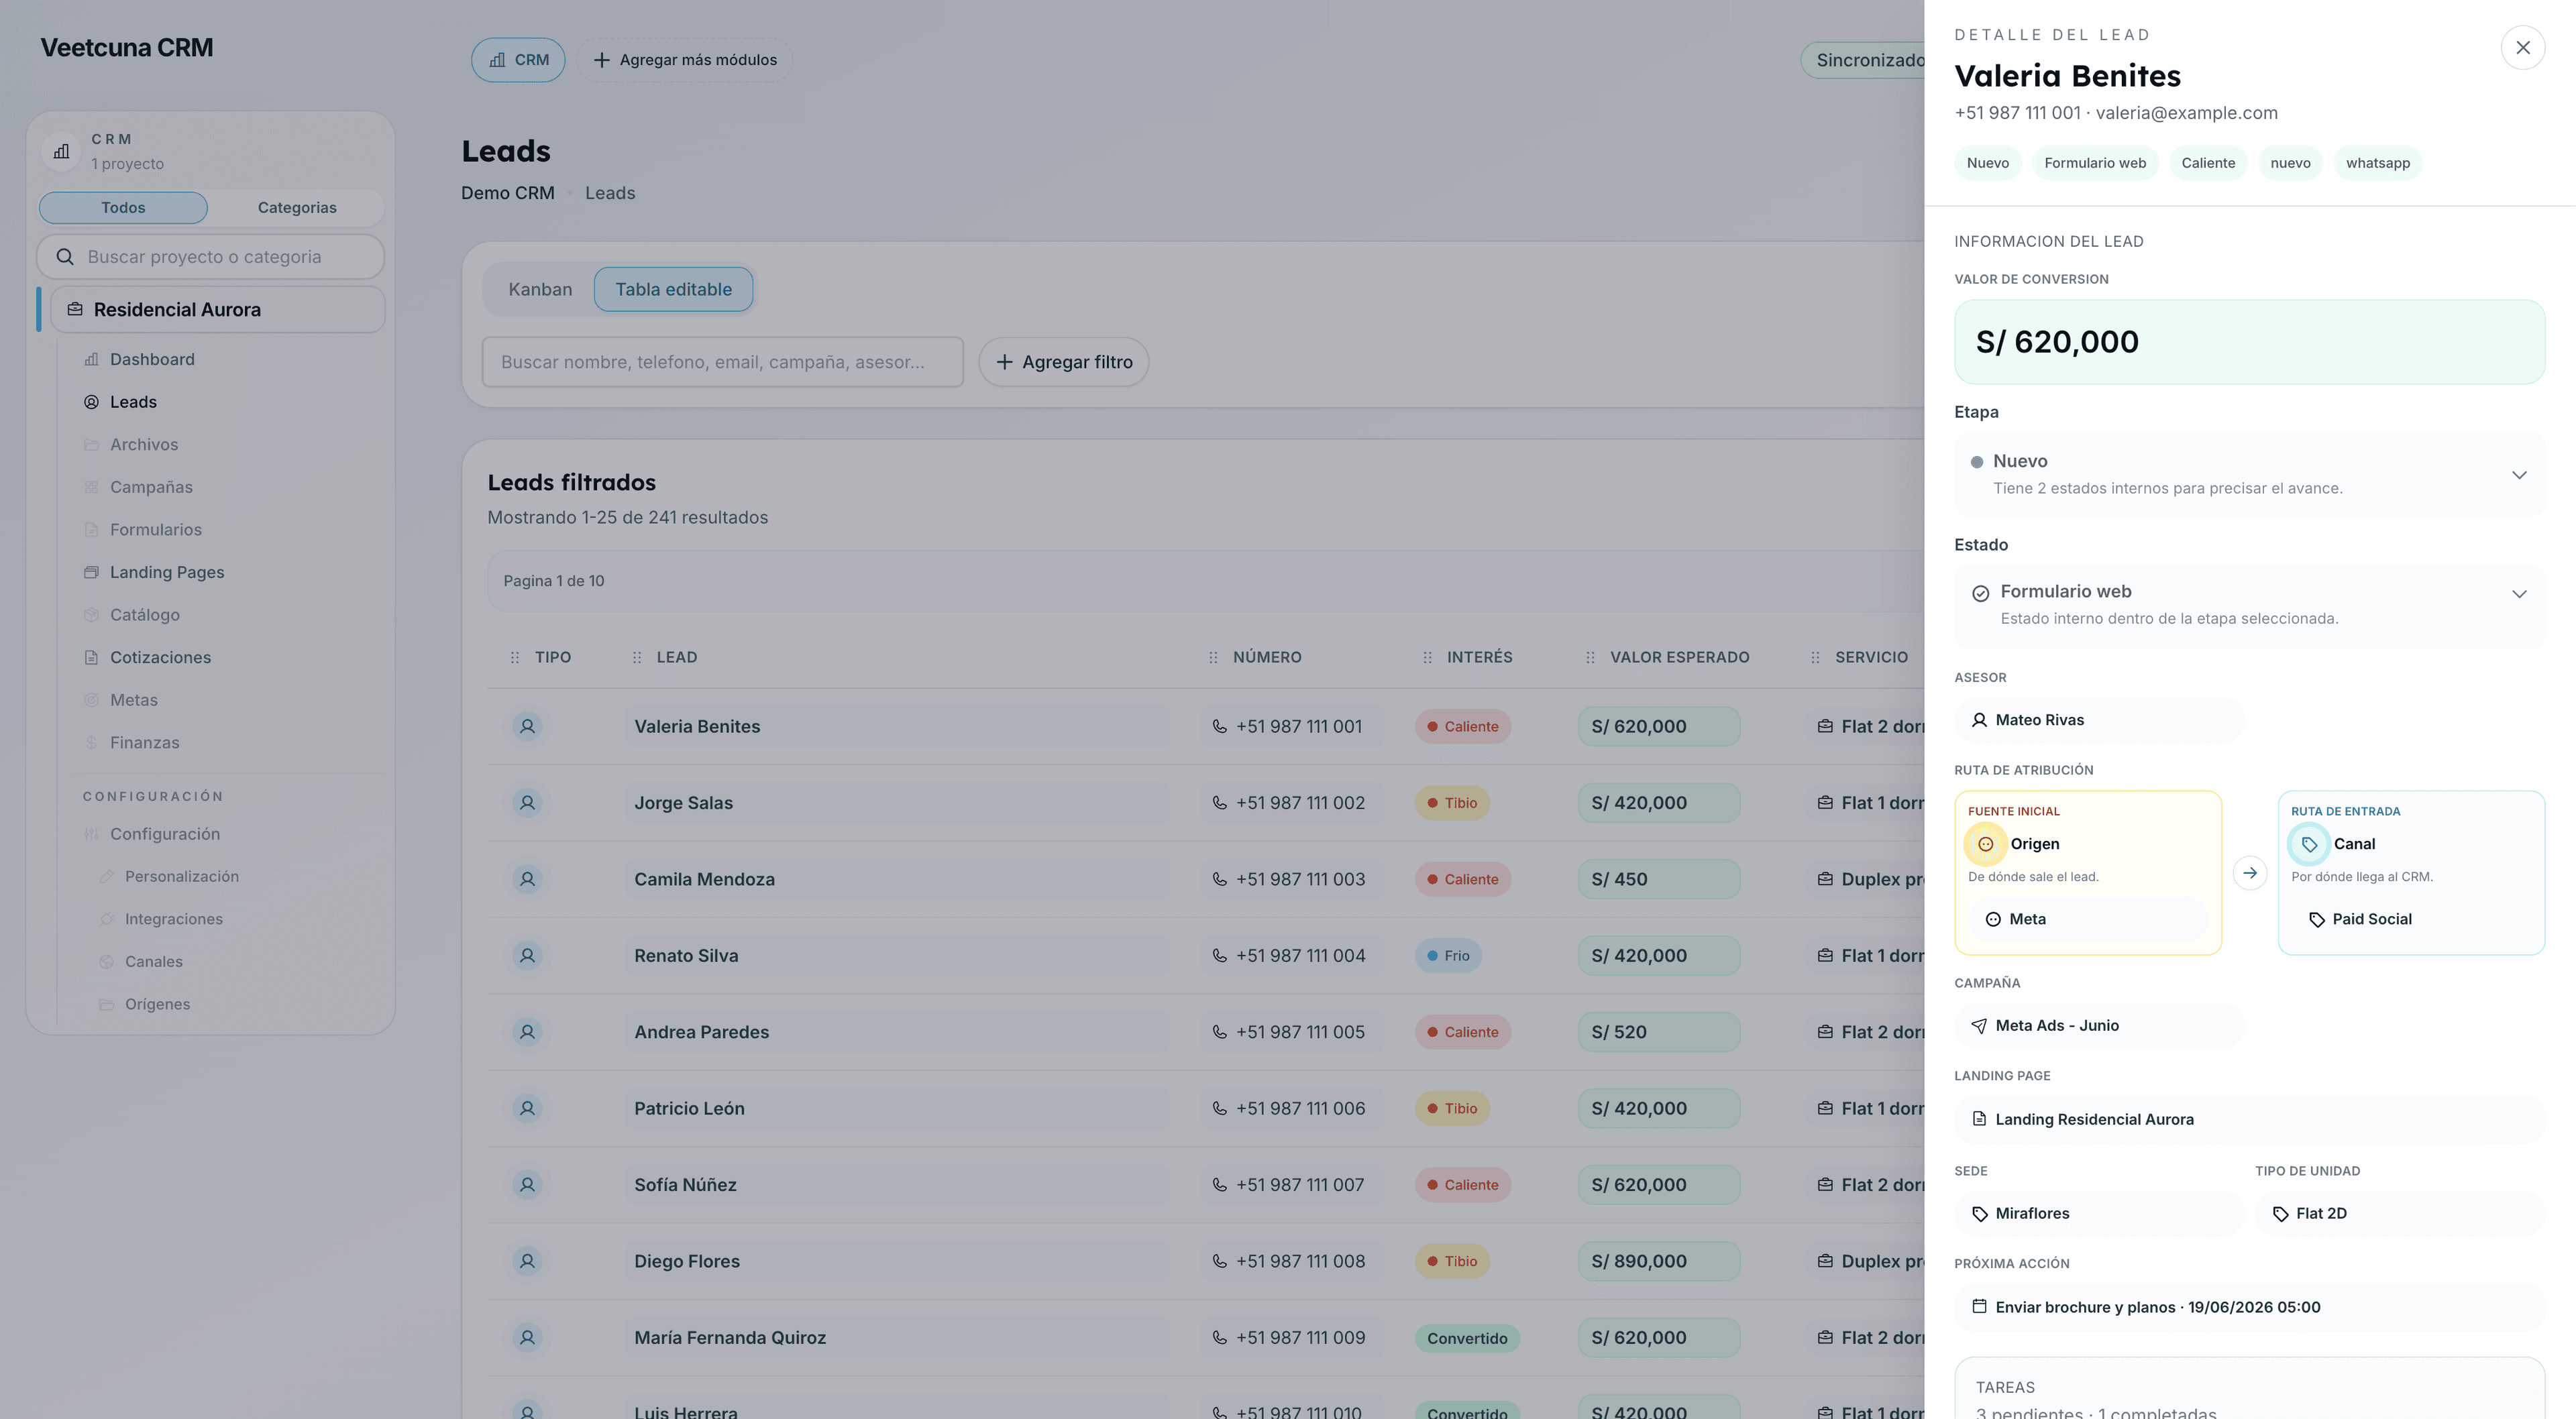Screen dimensions: 2576x1419
Task: Click the SERVICIO column drag handle
Action: pyautogui.click(x=1815, y=657)
